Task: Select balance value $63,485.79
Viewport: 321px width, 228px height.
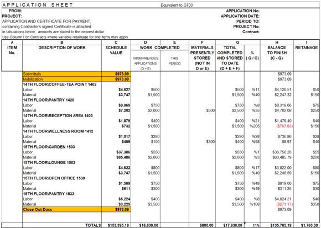Action: 282,157
